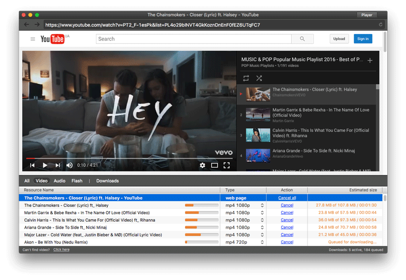Sort by the Type column header

pos(243,190)
